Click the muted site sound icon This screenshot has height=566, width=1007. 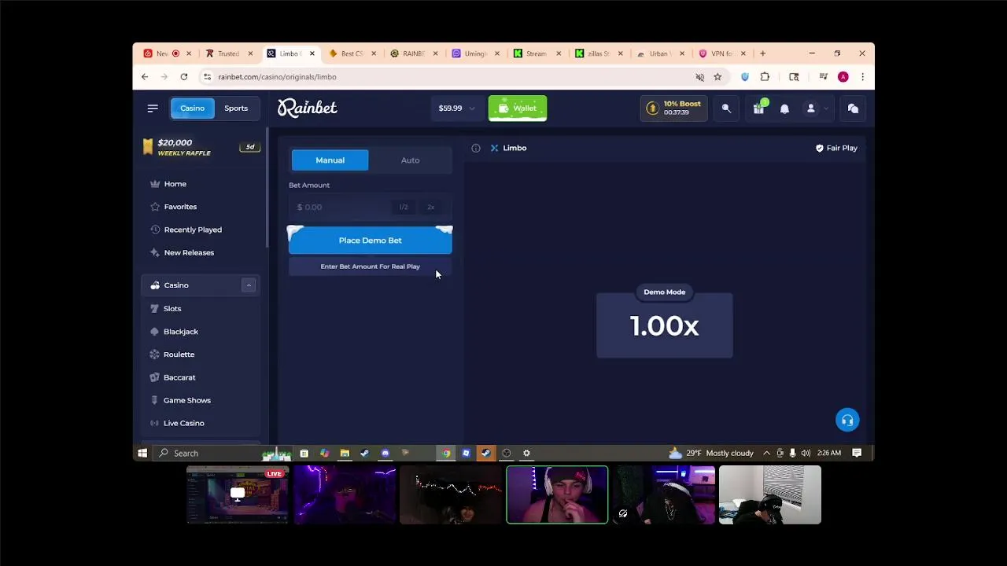[699, 77]
